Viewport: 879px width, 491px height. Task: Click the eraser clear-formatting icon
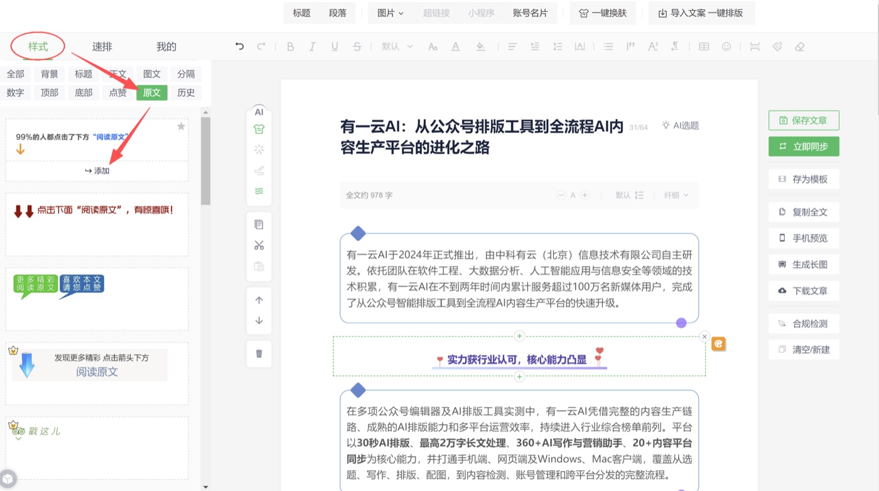(799, 46)
